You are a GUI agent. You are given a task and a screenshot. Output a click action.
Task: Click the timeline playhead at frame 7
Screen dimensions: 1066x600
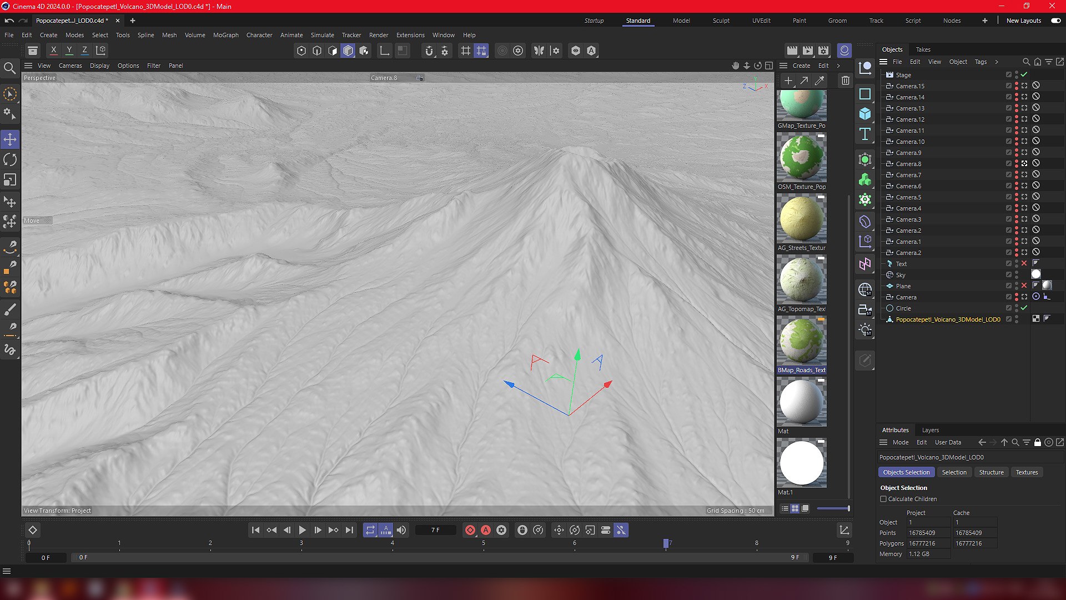[x=666, y=543]
